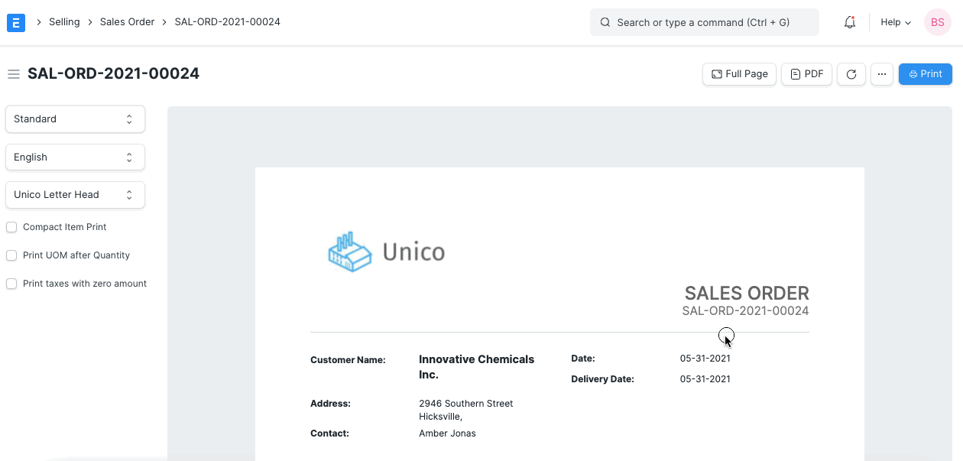
Task: Open the notifications bell
Action: click(x=849, y=22)
